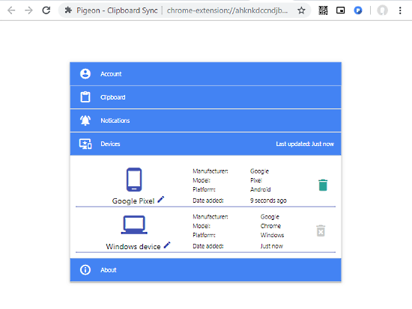Open the Chrome profile avatar
The width and height of the screenshot is (412, 309).
click(x=382, y=10)
